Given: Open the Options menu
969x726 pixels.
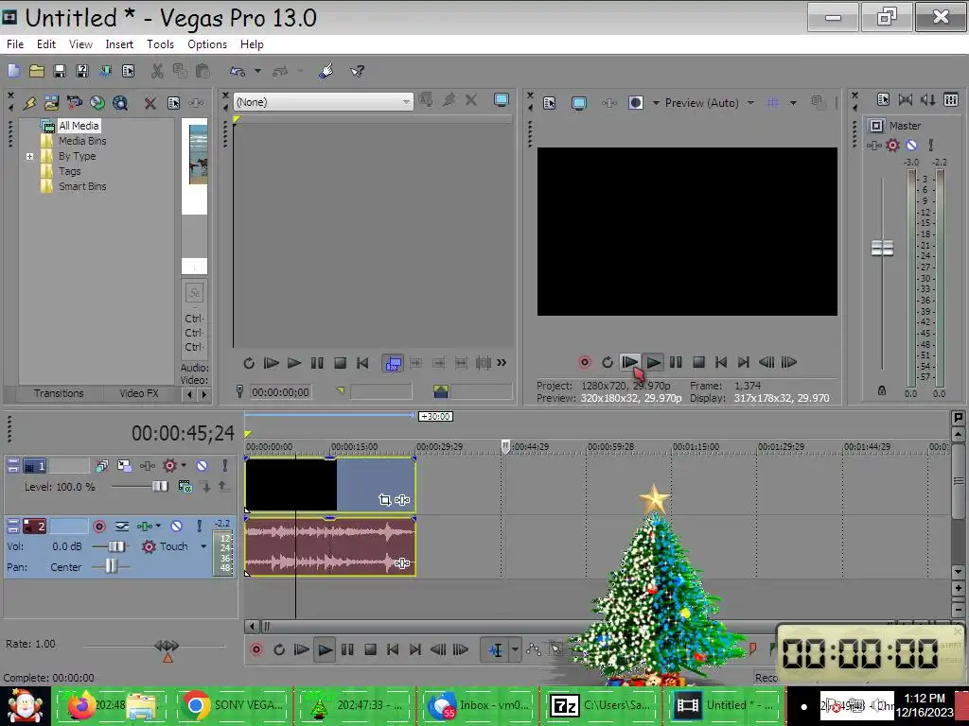Looking at the screenshot, I should (x=207, y=44).
